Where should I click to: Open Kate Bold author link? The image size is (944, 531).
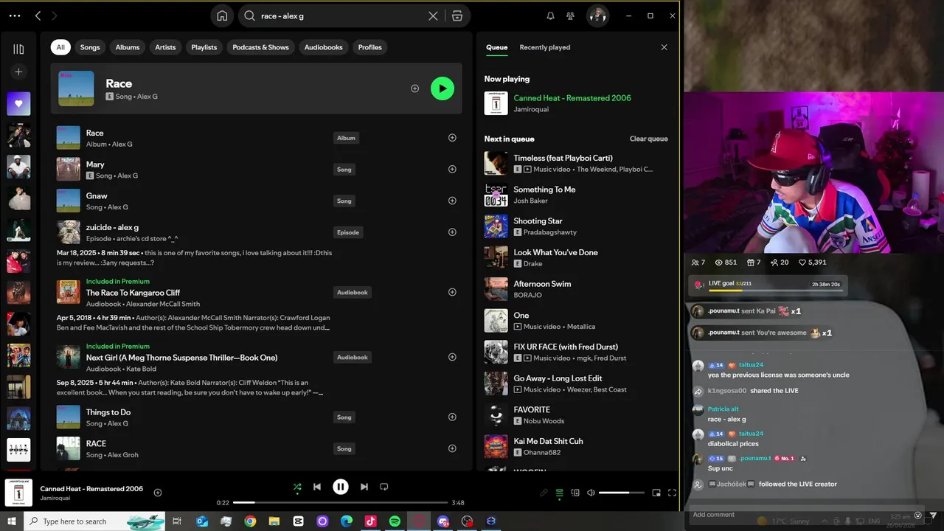click(141, 369)
